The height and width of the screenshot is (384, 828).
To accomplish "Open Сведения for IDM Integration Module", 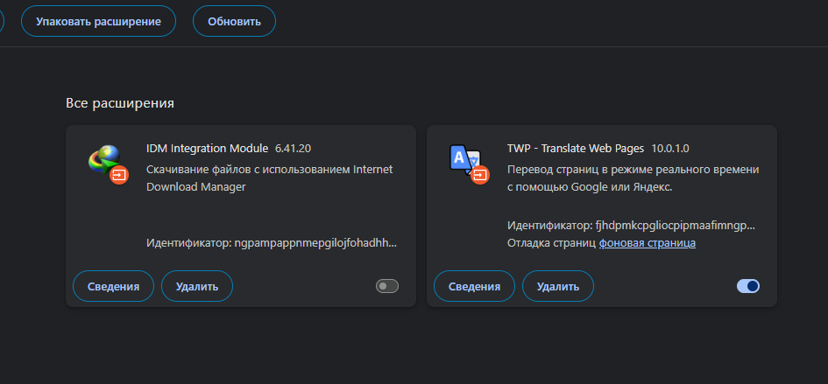I will coord(114,286).
